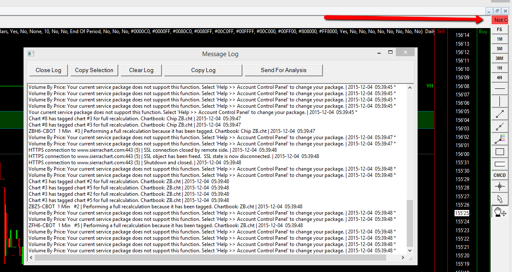Screen dimensions: 512x272
Task: Click the CMCD toolbar button
Action: [499, 175]
